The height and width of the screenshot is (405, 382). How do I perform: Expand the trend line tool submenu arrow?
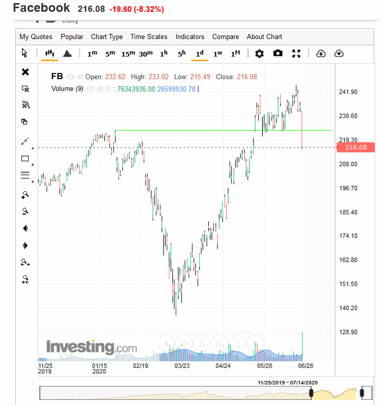coord(32,148)
